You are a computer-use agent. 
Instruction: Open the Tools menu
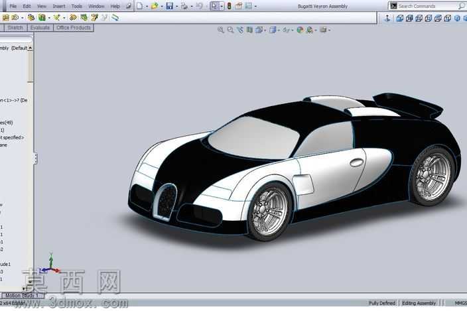[76, 6]
